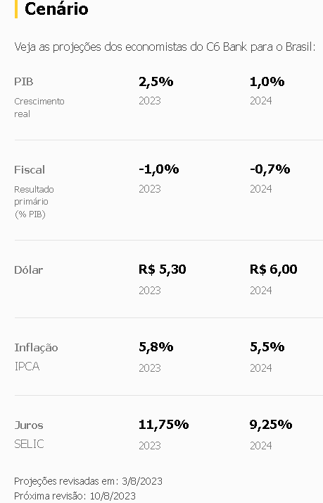This screenshot has height=503, width=323.
Task: Click the 5,5% inflation 2024 value
Action: (267, 347)
